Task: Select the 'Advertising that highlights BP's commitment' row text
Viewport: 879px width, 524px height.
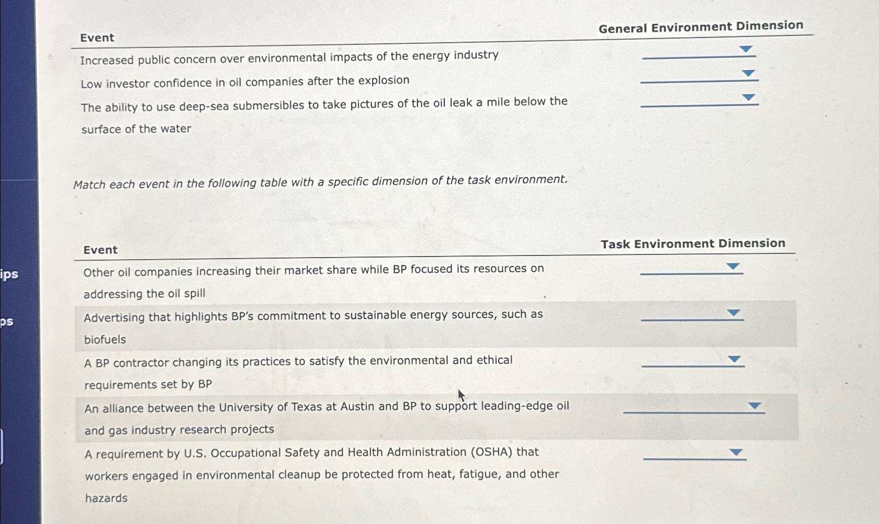Action: pos(313,327)
